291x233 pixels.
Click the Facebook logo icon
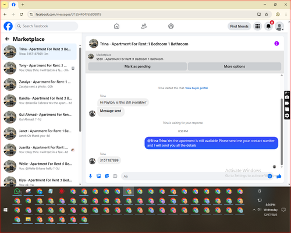[x=8, y=26]
